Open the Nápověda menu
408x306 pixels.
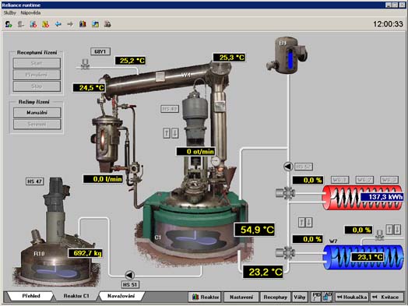pyautogui.click(x=30, y=12)
